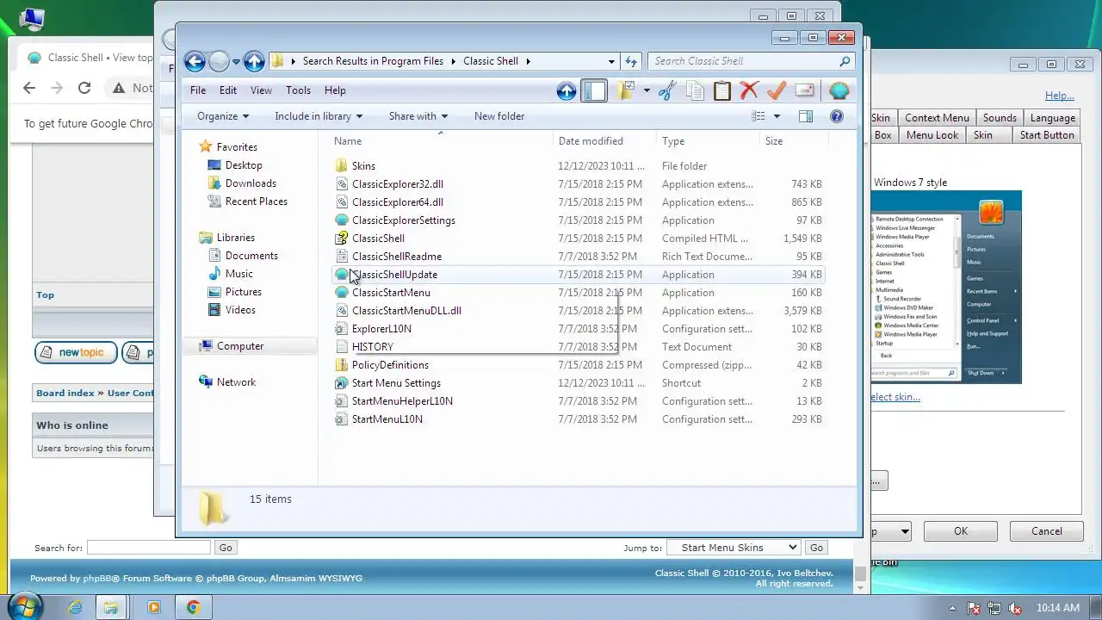1102x620 pixels.
Task: Select the Skins folder icon
Action: tap(342, 166)
